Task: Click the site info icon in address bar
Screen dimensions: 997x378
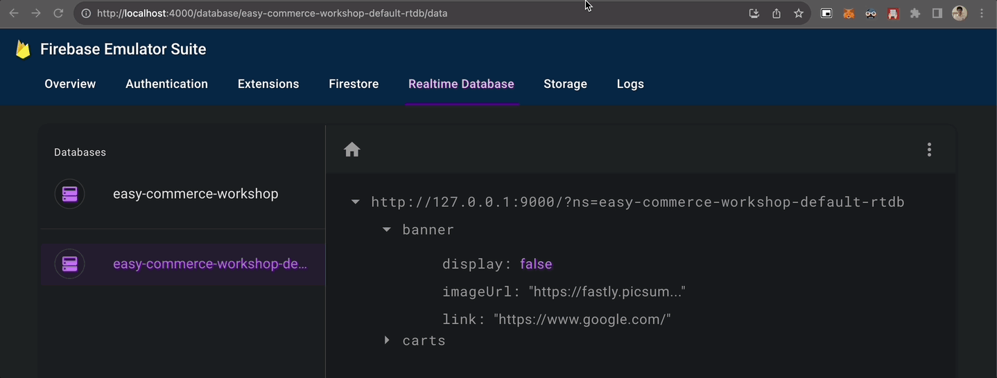Action: [86, 13]
